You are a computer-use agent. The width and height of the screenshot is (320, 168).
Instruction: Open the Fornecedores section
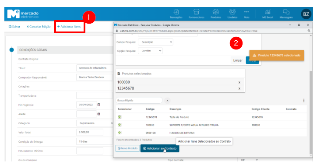(196, 14)
